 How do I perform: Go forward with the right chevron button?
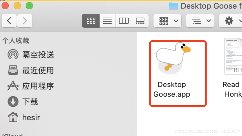click(x=25, y=21)
